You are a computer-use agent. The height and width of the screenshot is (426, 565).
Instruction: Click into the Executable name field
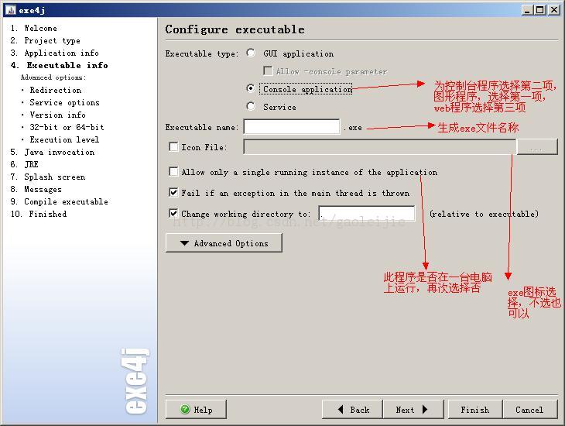click(x=292, y=126)
